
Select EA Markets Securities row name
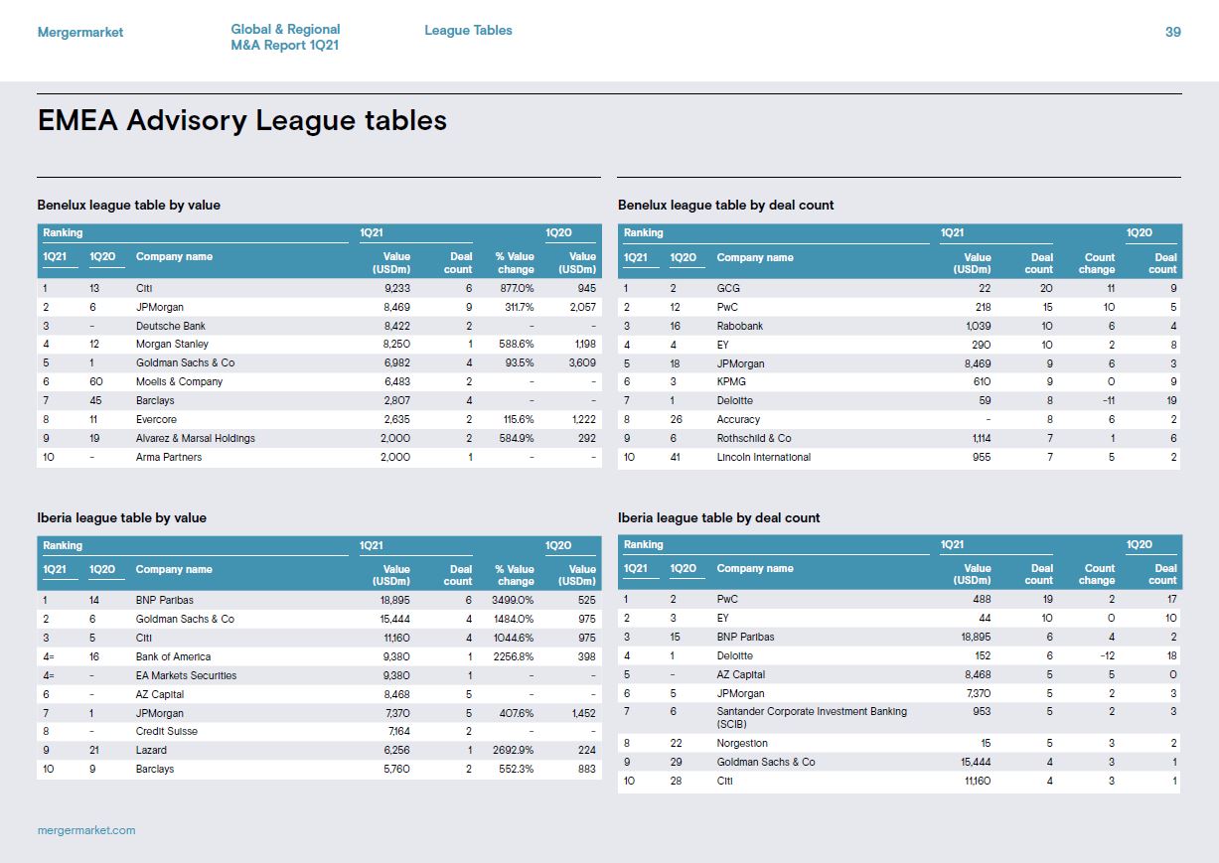point(187,675)
